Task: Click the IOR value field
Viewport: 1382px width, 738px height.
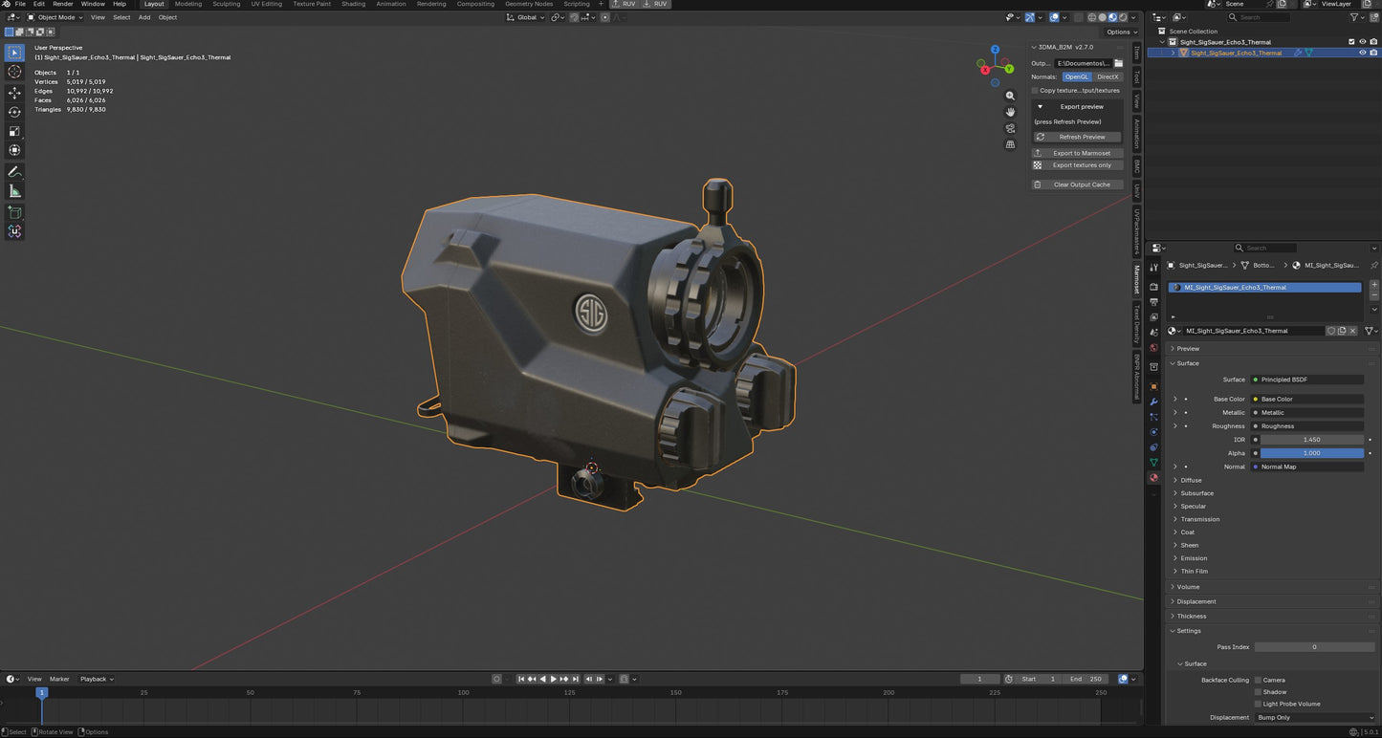Action: [1311, 440]
